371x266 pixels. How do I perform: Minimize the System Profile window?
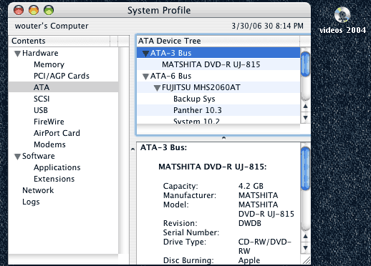point(34,10)
